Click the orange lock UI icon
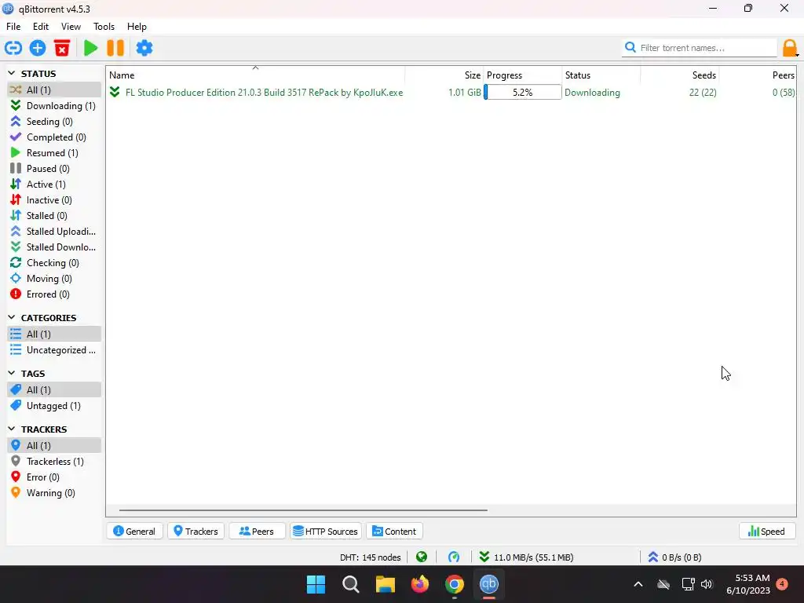The width and height of the screenshot is (804, 603). (x=790, y=48)
